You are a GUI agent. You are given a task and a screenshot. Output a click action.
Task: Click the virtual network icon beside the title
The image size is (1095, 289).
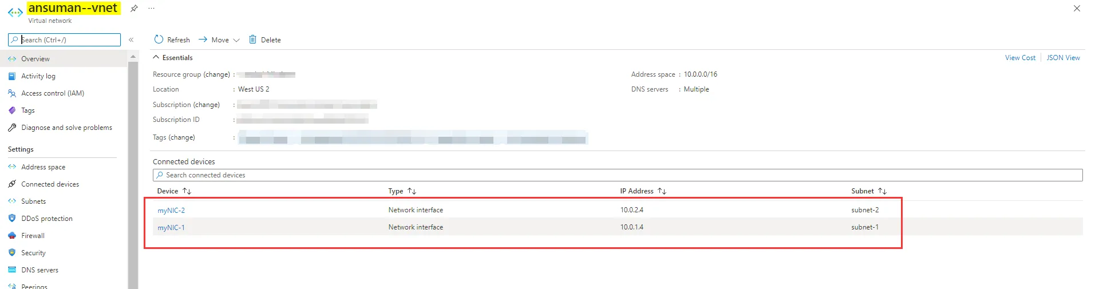[x=15, y=12]
